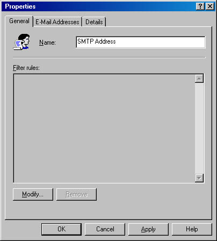Click the scroll up arrow of Filter rules
This screenshot has height=241, width=217.
click(x=199, y=79)
